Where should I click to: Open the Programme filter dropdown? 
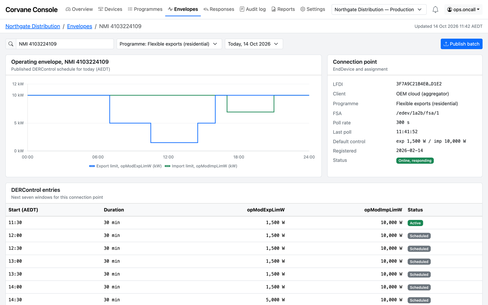pyautogui.click(x=169, y=44)
